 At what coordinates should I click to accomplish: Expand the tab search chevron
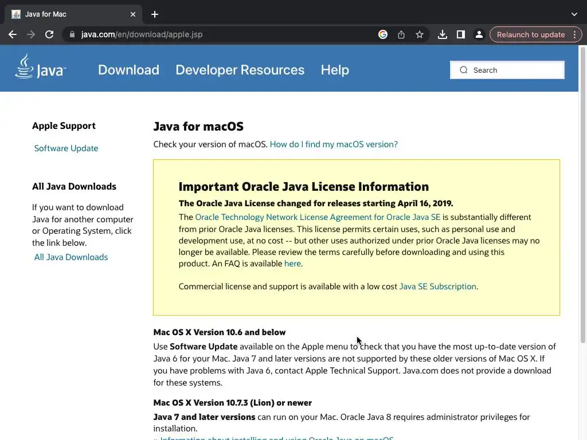coord(574,14)
